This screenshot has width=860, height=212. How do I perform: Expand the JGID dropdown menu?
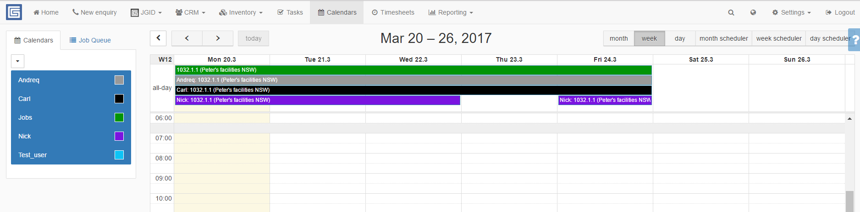pos(146,12)
